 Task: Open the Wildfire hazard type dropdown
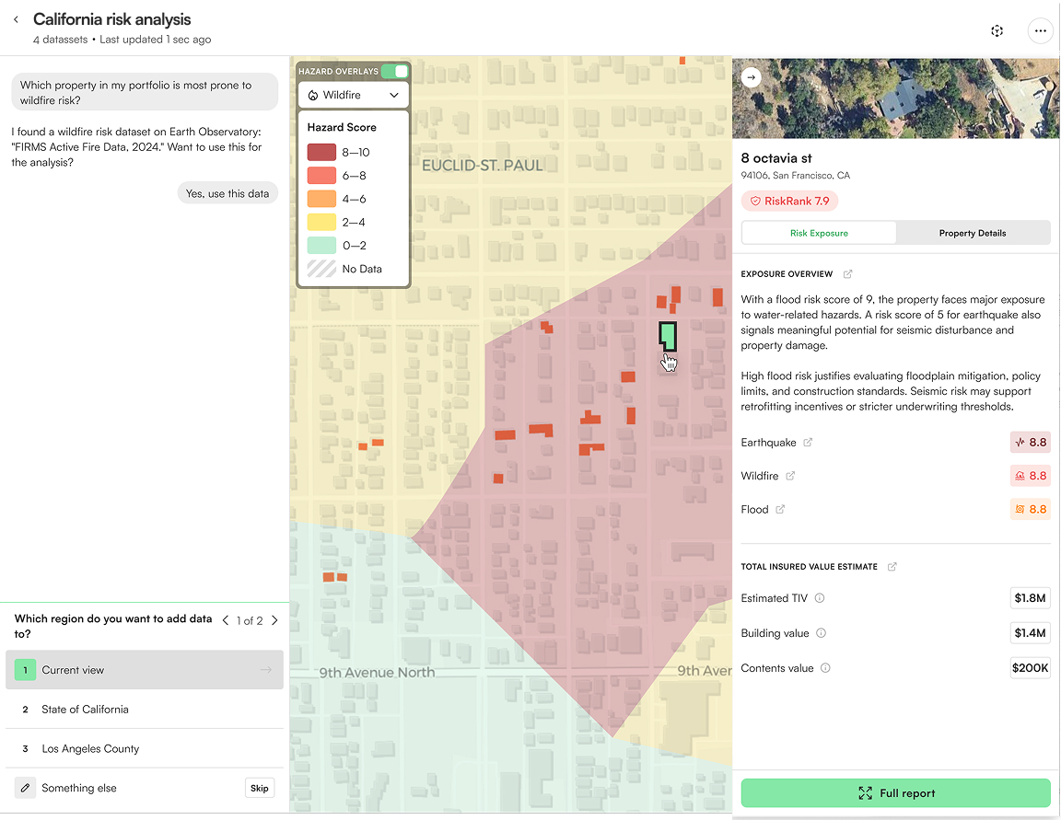(x=354, y=96)
